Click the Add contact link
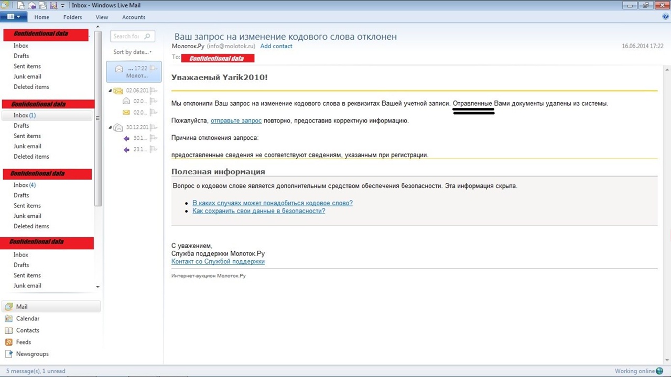 (x=276, y=46)
